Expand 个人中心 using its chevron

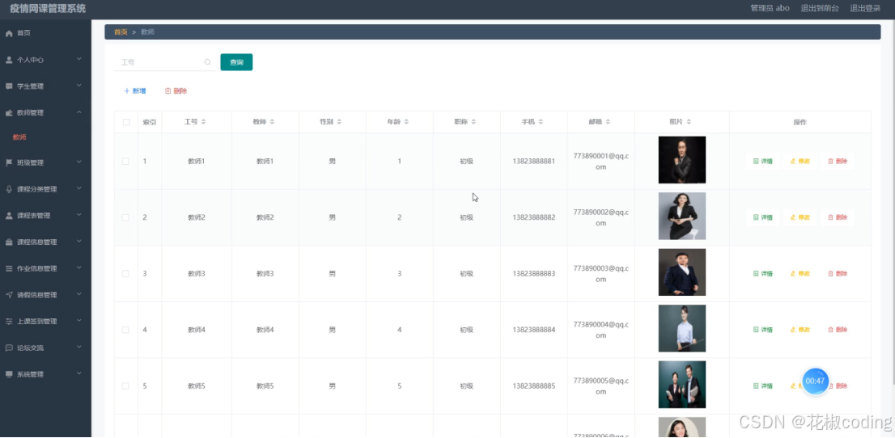pos(79,59)
